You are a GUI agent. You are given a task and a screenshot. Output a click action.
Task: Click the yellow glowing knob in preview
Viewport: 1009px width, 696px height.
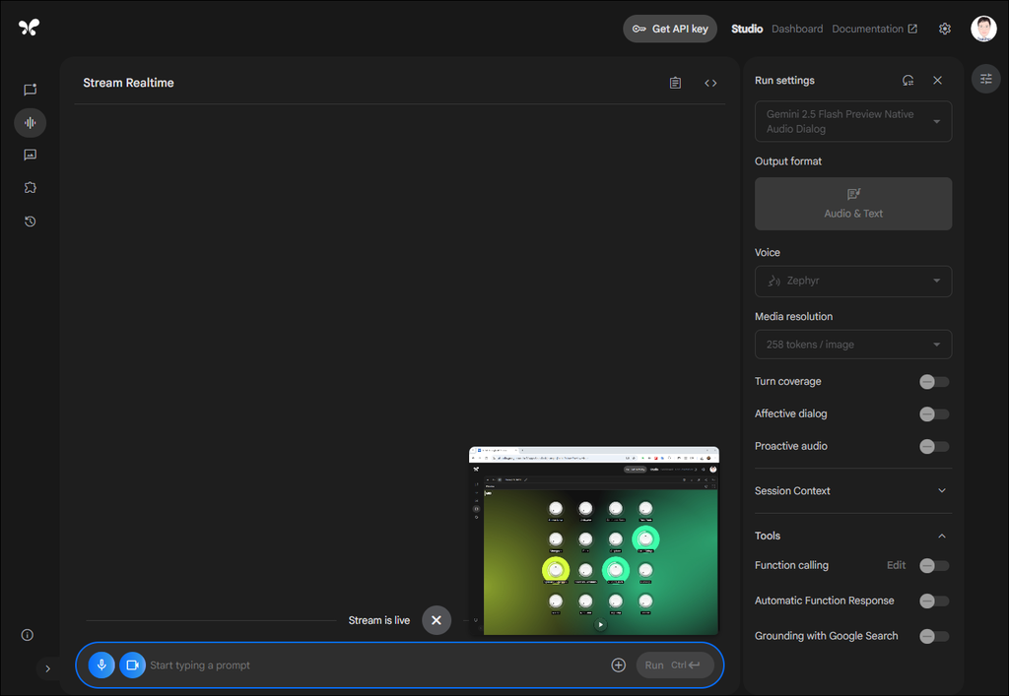tap(556, 569)
